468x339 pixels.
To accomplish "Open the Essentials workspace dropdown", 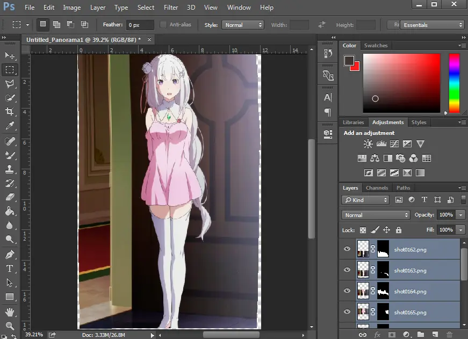I will point(432,25).
